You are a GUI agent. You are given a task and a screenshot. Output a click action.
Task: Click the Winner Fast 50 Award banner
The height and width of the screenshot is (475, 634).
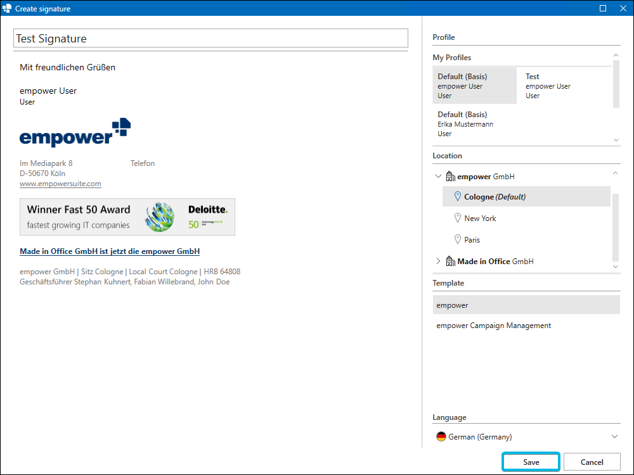tap(127, 217)
